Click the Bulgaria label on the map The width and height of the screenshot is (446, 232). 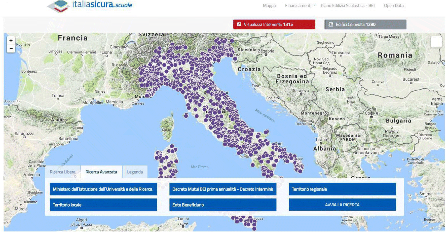point(398,121)
